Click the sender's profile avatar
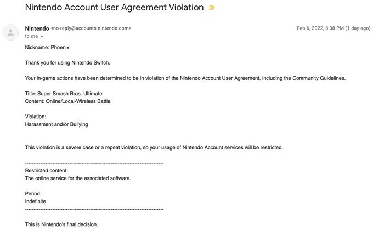The image size is (373, 231). (11, 32)
